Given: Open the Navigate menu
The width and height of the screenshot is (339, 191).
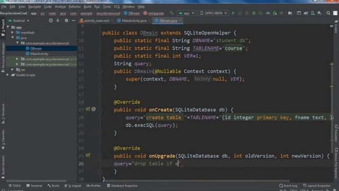Looking at the screenshot, I should (34, 7).
